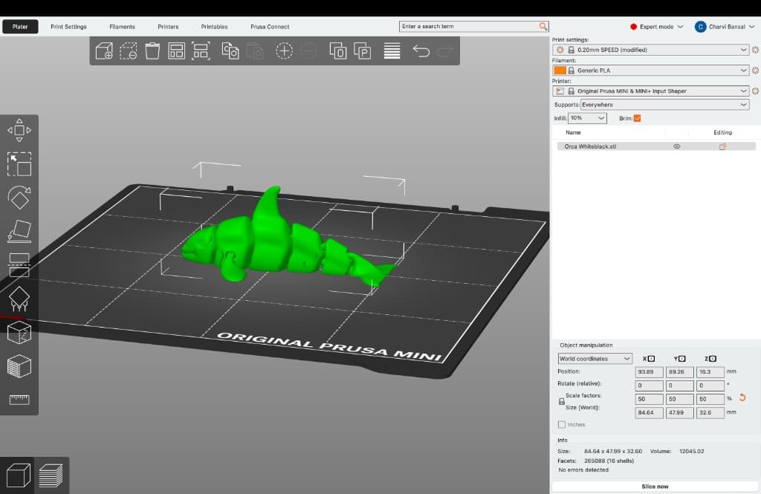Open the Infill 10% dropdown
Viewport: 761px width, 494px height.
coord(587,118)
